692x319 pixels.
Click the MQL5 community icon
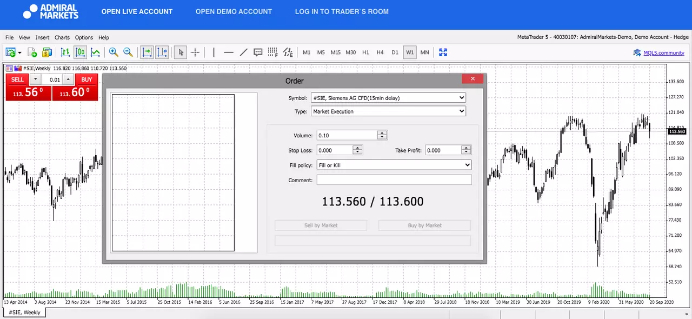coord(637,52)
